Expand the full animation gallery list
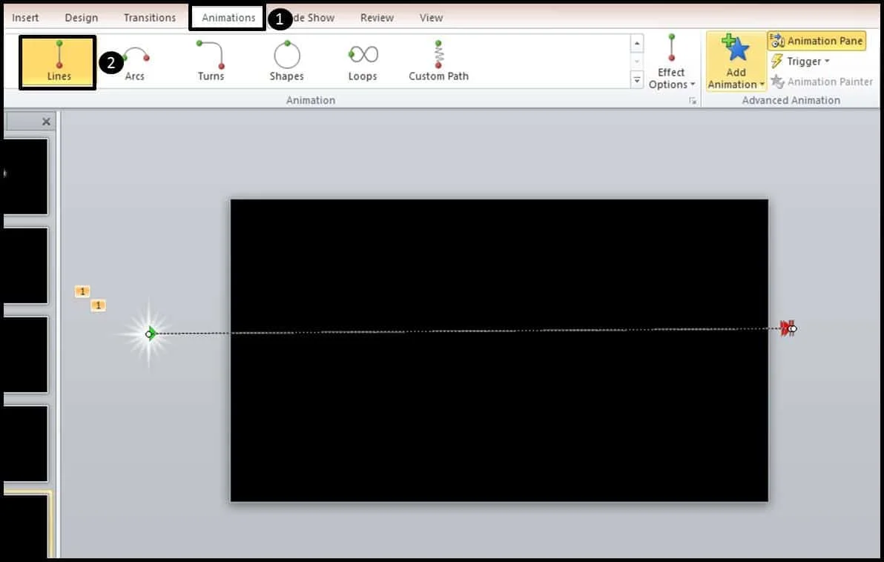This screenshot has width=884, height=562. point(636,80)
